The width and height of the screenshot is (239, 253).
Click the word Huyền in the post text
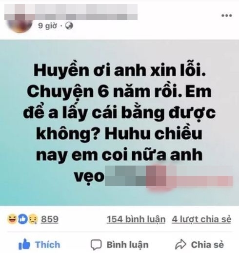click(x=61, y=70)
